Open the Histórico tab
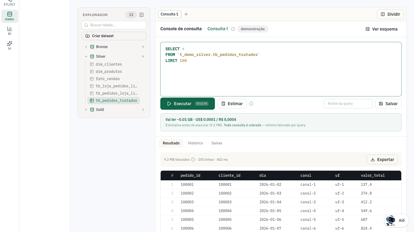Screen dimensions: 414x232 tap(195, 143)
